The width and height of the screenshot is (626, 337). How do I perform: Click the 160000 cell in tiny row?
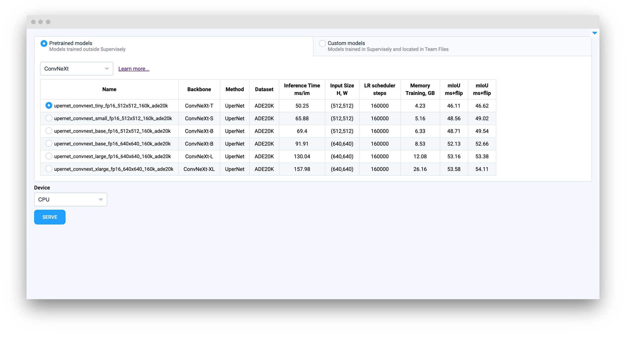point(380,106)
